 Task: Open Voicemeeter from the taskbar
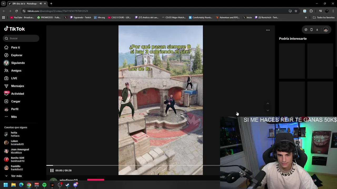click(x=37, y=185)
